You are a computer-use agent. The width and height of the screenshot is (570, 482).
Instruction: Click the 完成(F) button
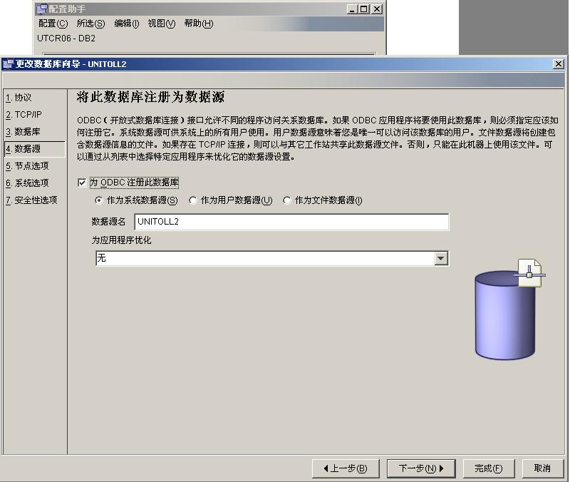(489, 468)
